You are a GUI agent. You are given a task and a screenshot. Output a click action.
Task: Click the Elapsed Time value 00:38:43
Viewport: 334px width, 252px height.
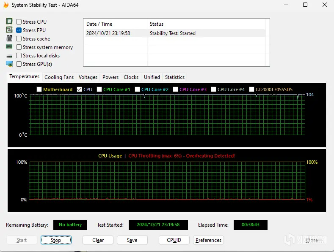tap(251, 225)
